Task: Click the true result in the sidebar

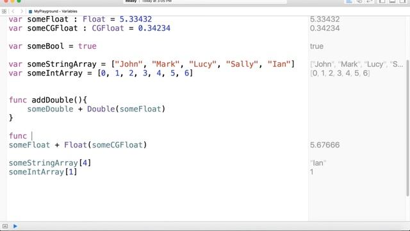Action: (x=316, y=46)
